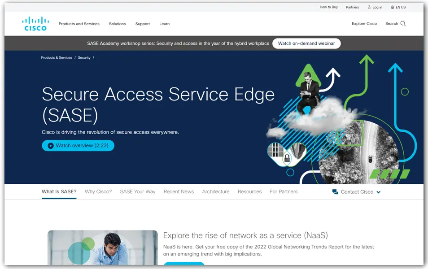
Task: Click the NaaS article thumbnail image
Action: click(102, 247)
